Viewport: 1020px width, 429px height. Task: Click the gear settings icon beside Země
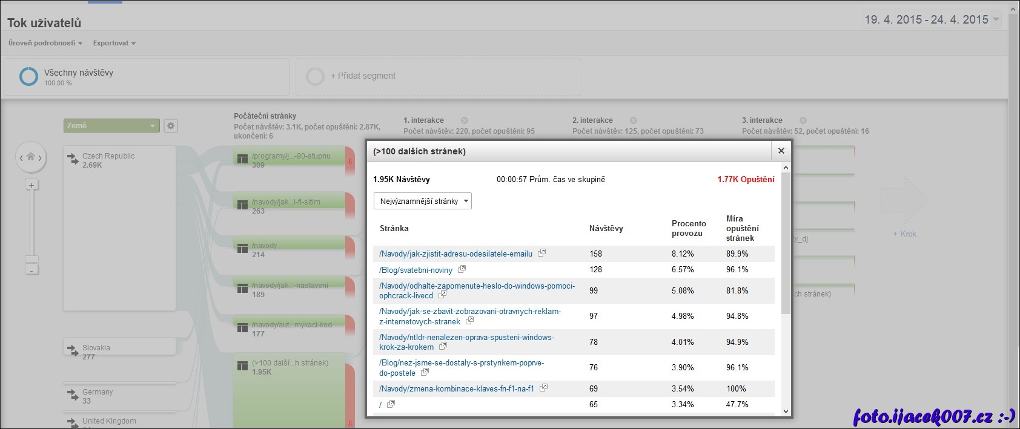tap(171, 126)
